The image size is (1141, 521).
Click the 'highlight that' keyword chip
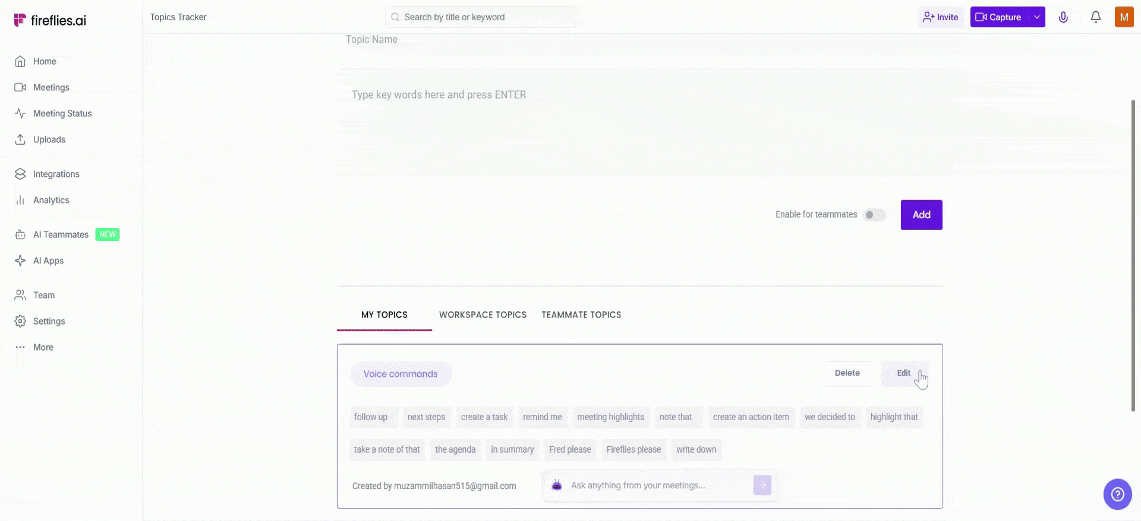coord(894,417)
